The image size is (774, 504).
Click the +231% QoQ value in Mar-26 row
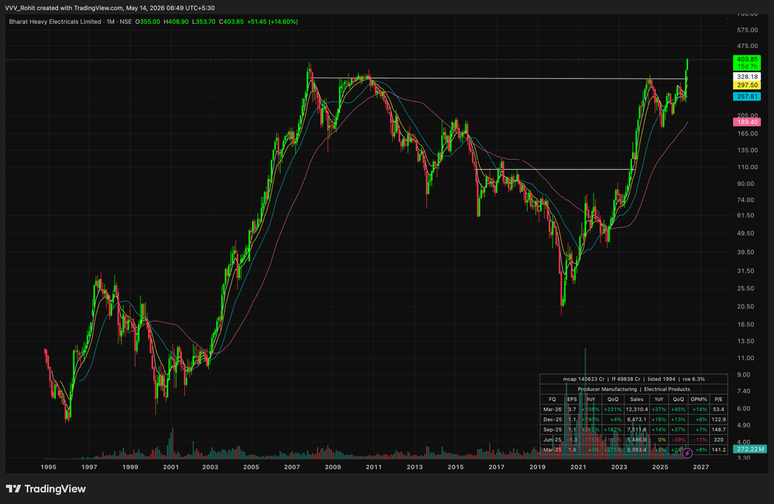click(x=613, y=409)
